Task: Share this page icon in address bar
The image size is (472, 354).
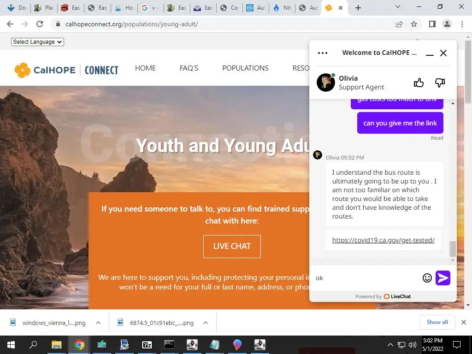Action: tap(399, 24)
